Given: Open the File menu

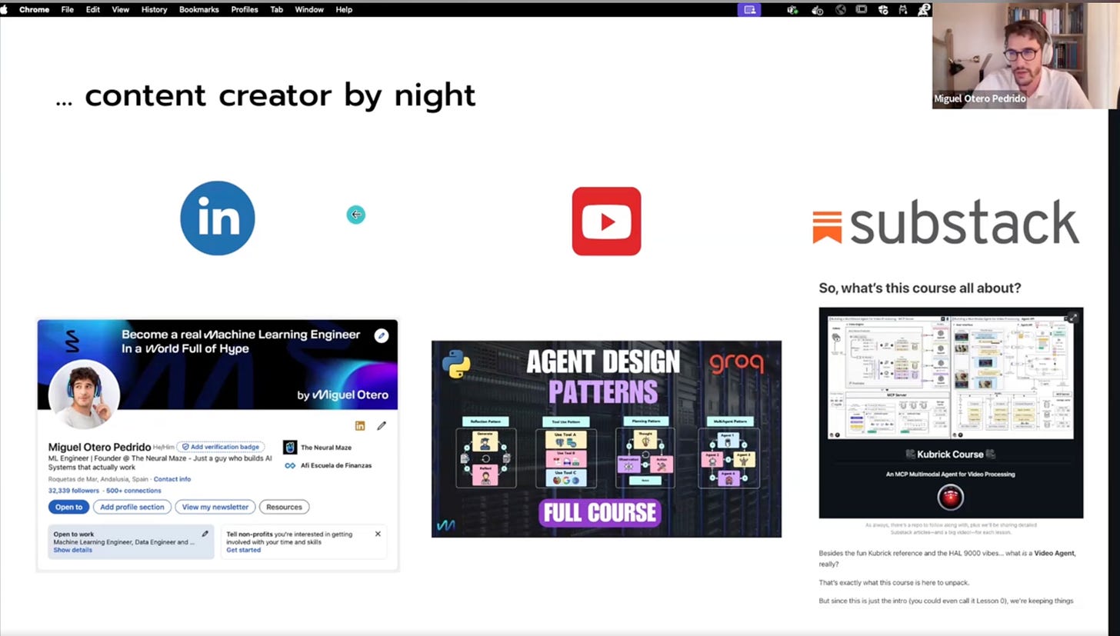Looking at the screenshot, I should [68, 9].
